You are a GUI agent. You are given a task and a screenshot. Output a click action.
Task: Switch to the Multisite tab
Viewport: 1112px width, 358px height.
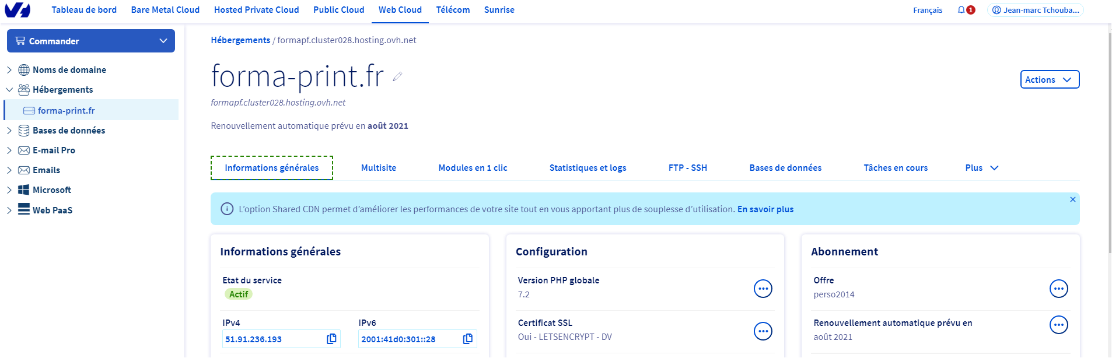point(378,168)
